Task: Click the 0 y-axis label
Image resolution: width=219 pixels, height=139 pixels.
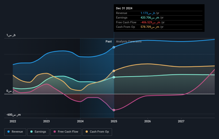Action: click(x=10, y=91)
